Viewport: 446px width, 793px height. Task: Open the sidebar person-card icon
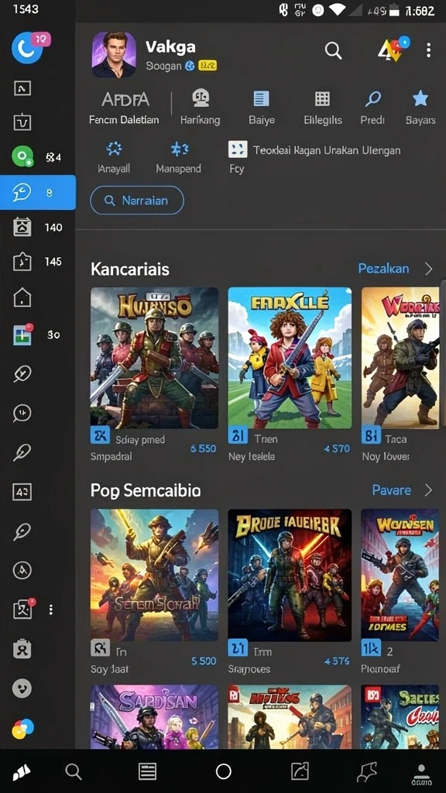[22, 650]
